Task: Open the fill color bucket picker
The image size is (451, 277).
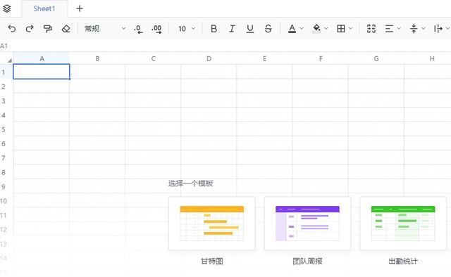Action: tap(316, 29)
